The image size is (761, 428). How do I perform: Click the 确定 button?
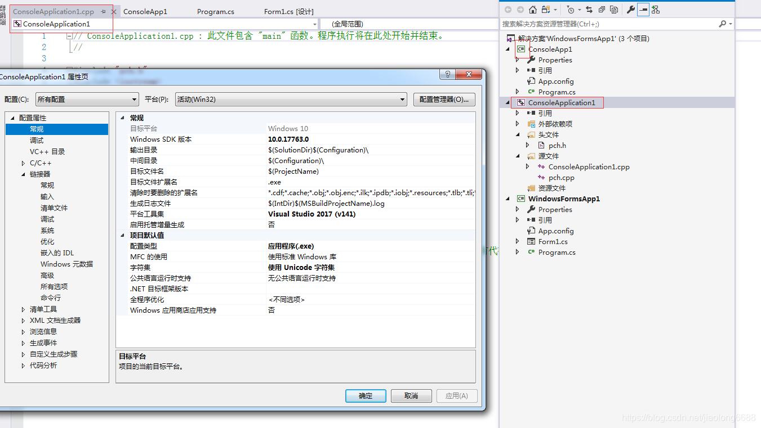tap(366, 396)
